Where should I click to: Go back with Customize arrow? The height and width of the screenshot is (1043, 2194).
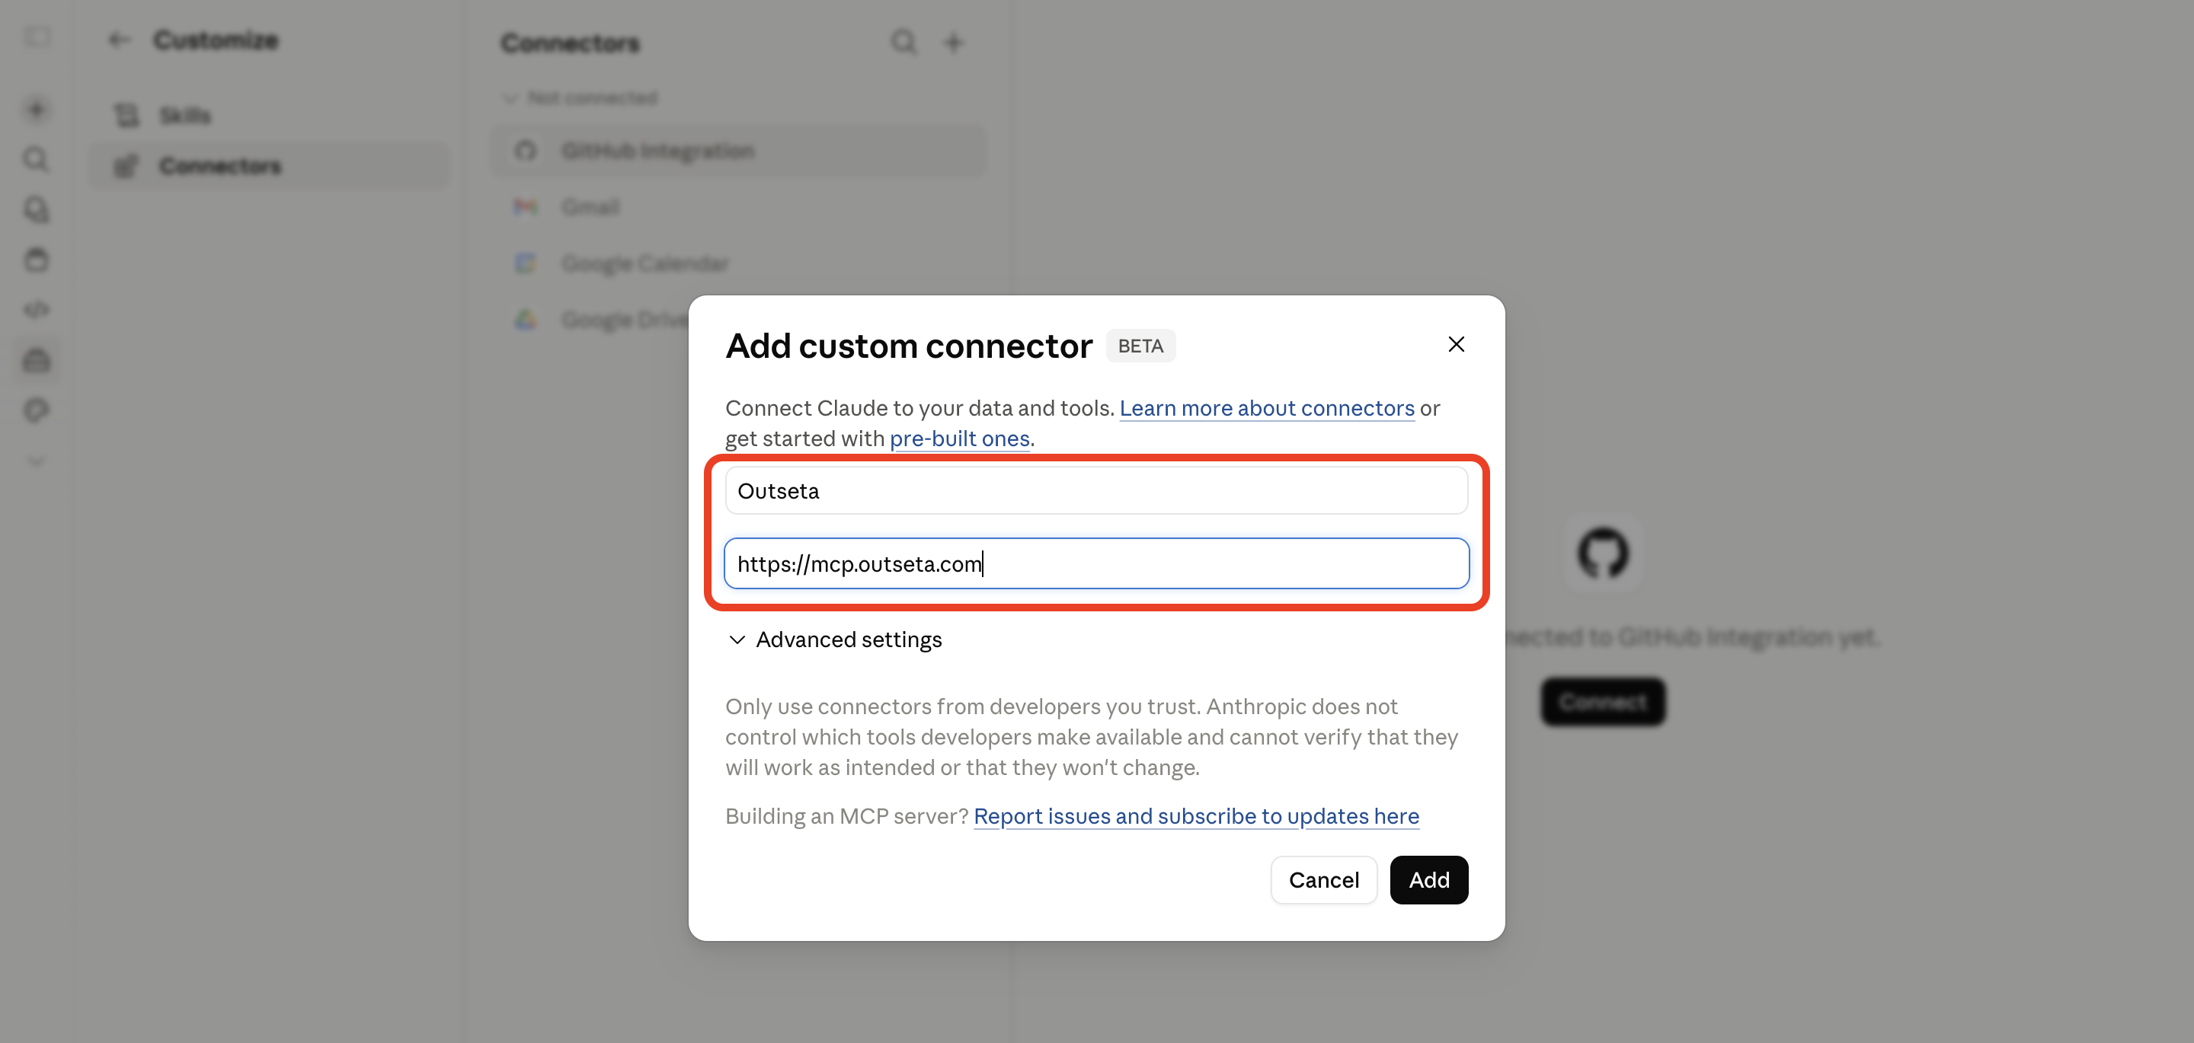(118, 39)
